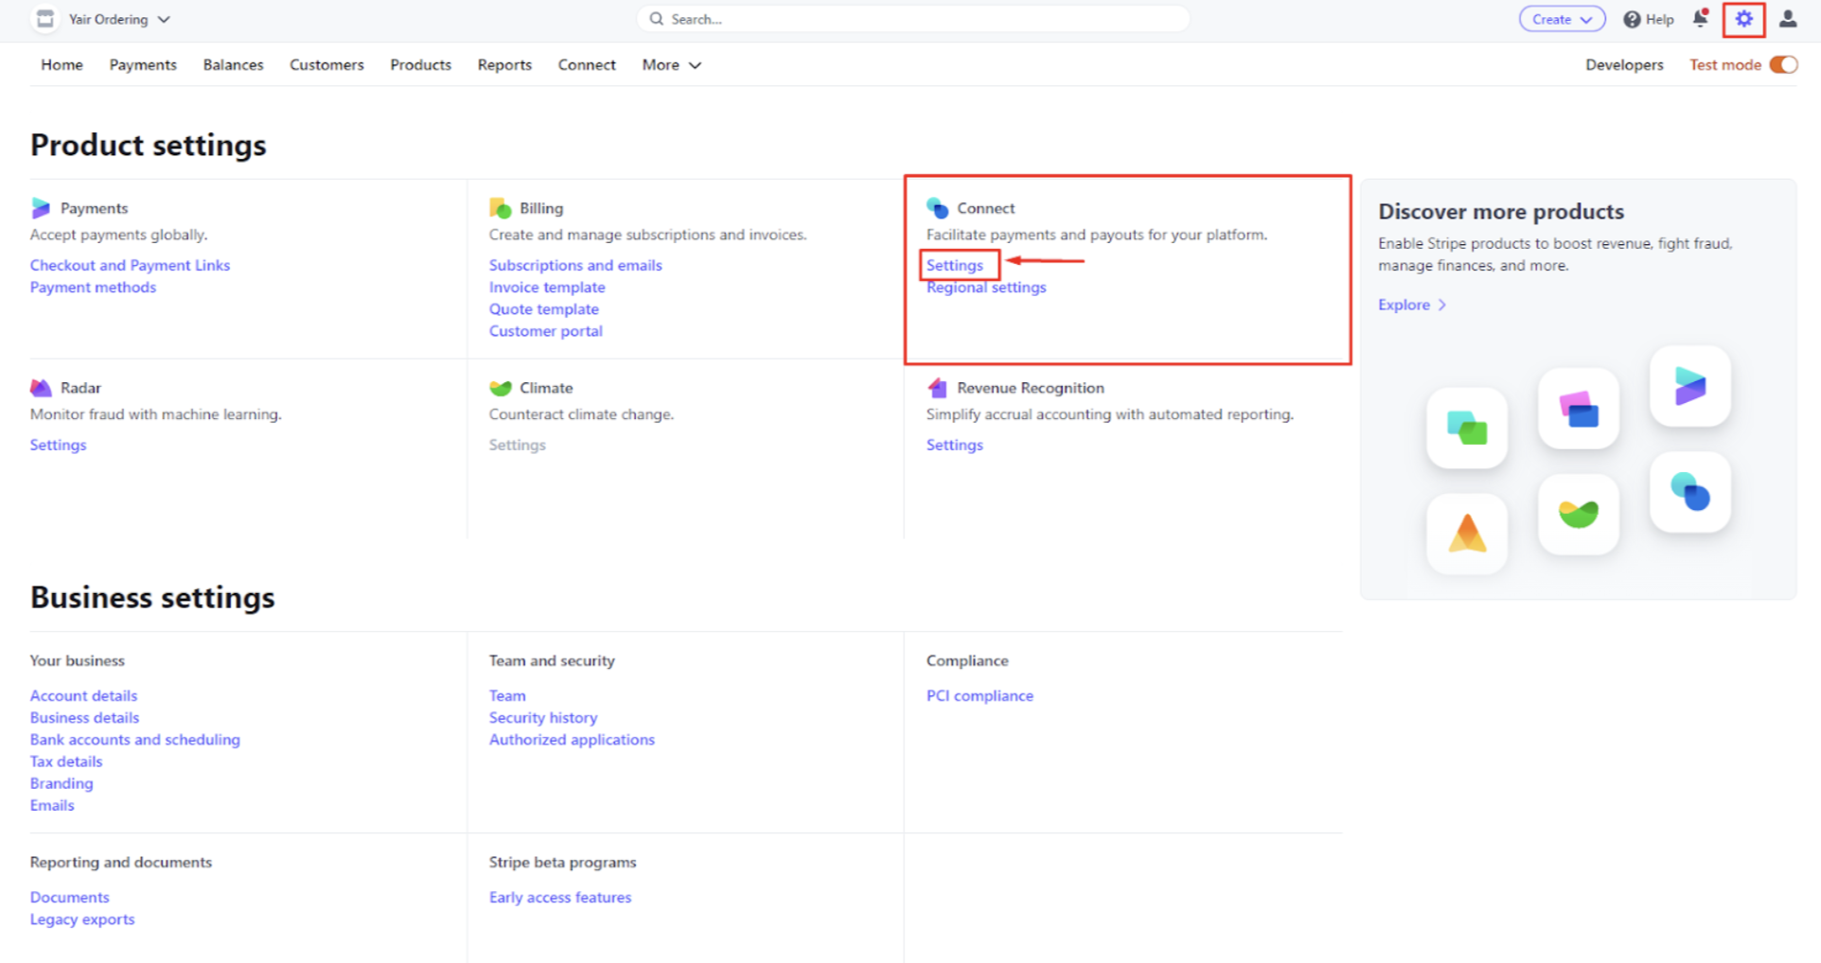1821x963 pixels.
Task: Open the Reports tab
Action: (504, 65)
